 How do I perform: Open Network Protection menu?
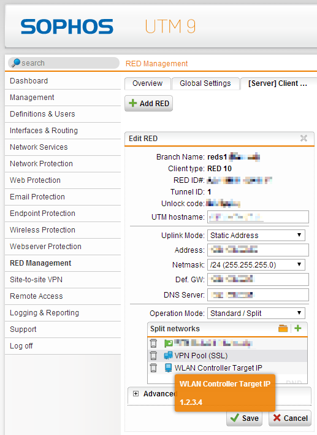(x=63, y=164)
